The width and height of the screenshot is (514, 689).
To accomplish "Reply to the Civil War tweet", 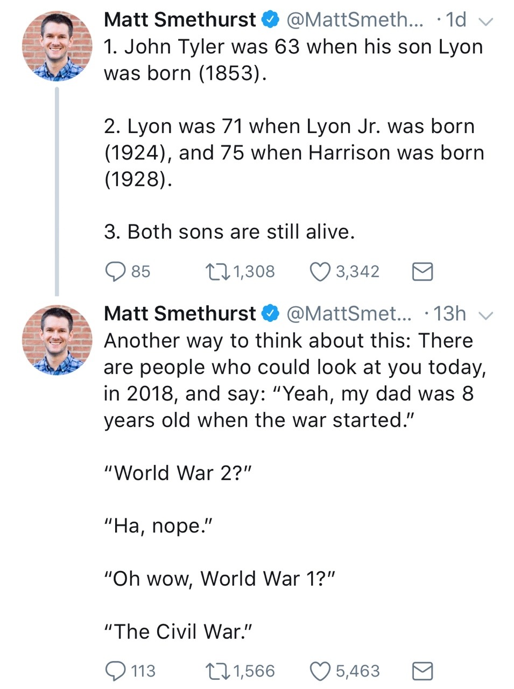I will (115, 671).
